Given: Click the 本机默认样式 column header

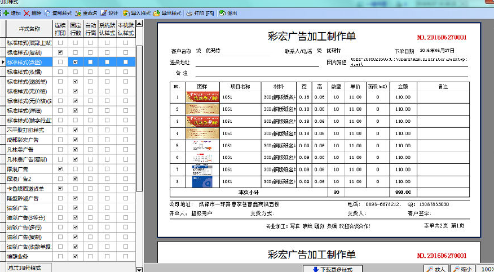Looking at the screenshot, I should (x=126, y=29).
